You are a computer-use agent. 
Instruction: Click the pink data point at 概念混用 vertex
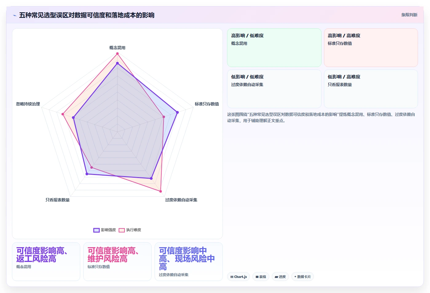tap(117, 53)
